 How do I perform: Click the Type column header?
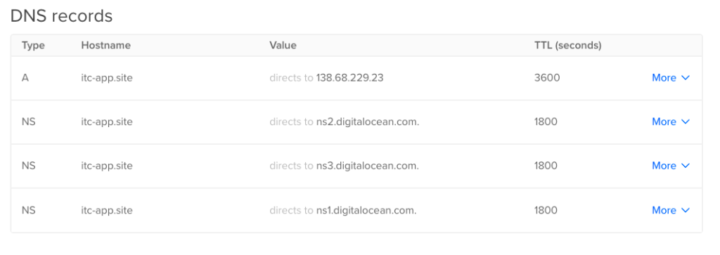(x=33, y=46)
